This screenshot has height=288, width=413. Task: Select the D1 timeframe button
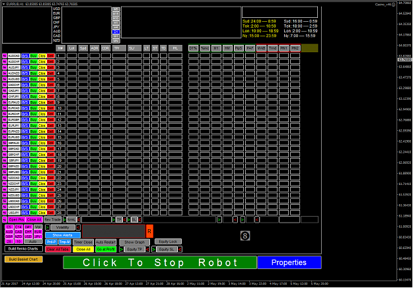click(116, 32)
